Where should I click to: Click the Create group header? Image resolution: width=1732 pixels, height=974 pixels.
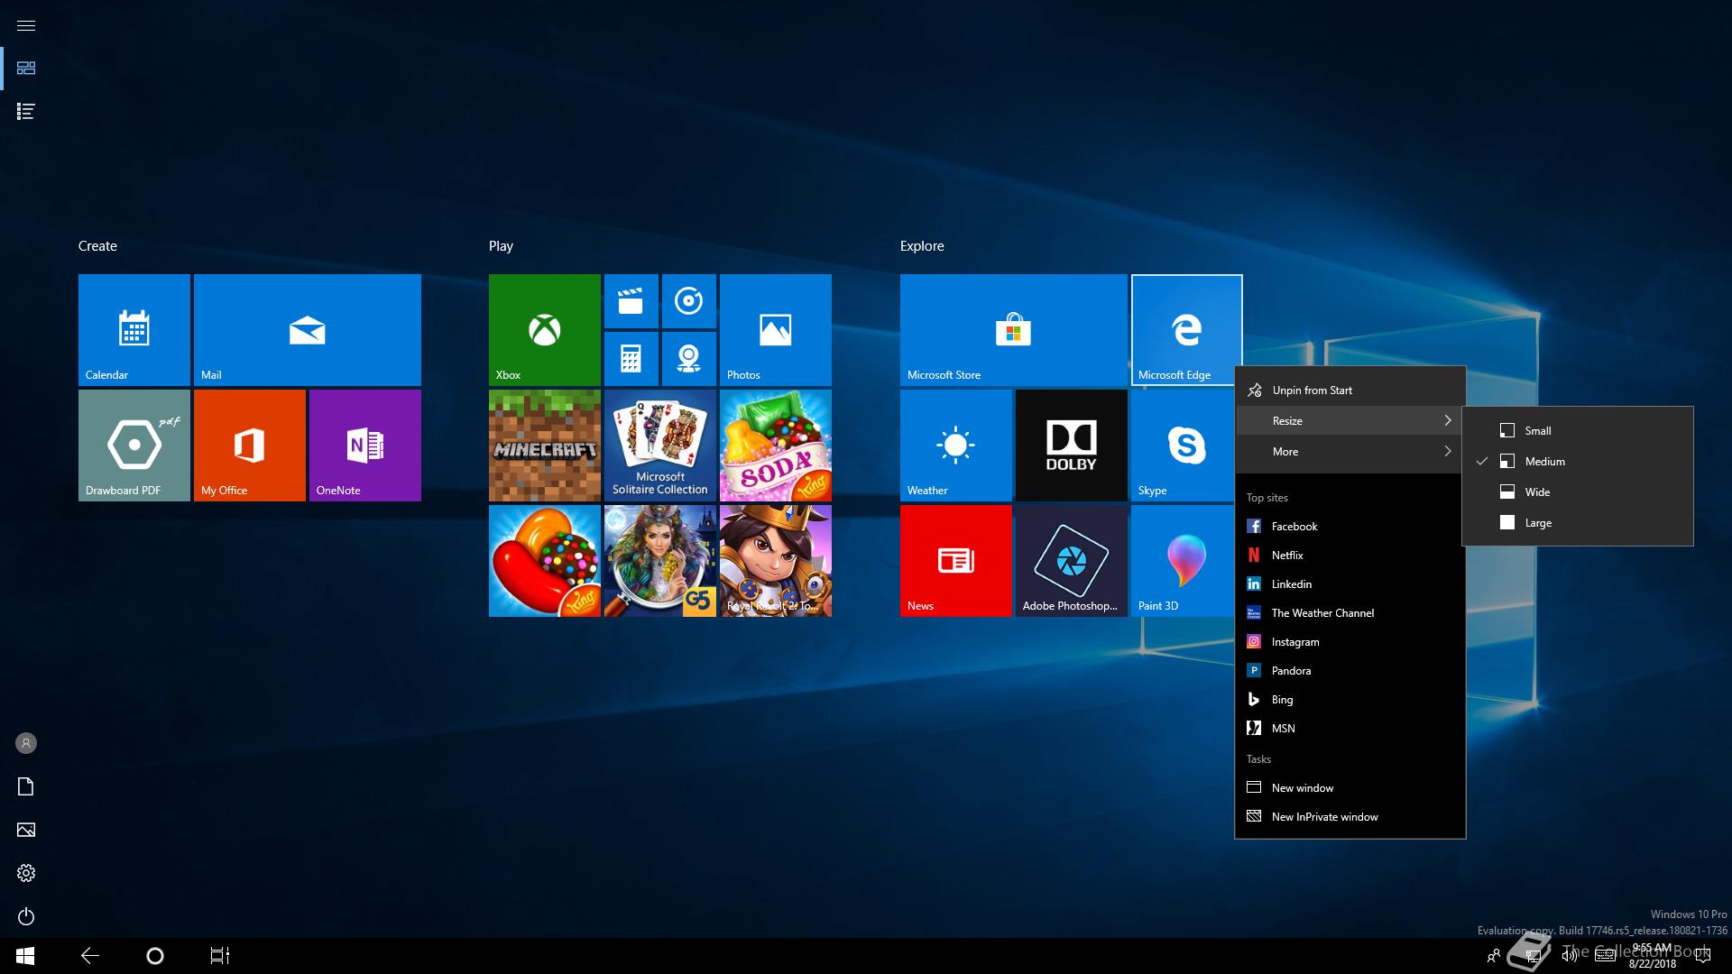[97, 245]
